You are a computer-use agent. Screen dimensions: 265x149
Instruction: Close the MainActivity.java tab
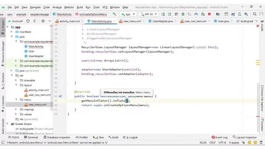(114, 21)
